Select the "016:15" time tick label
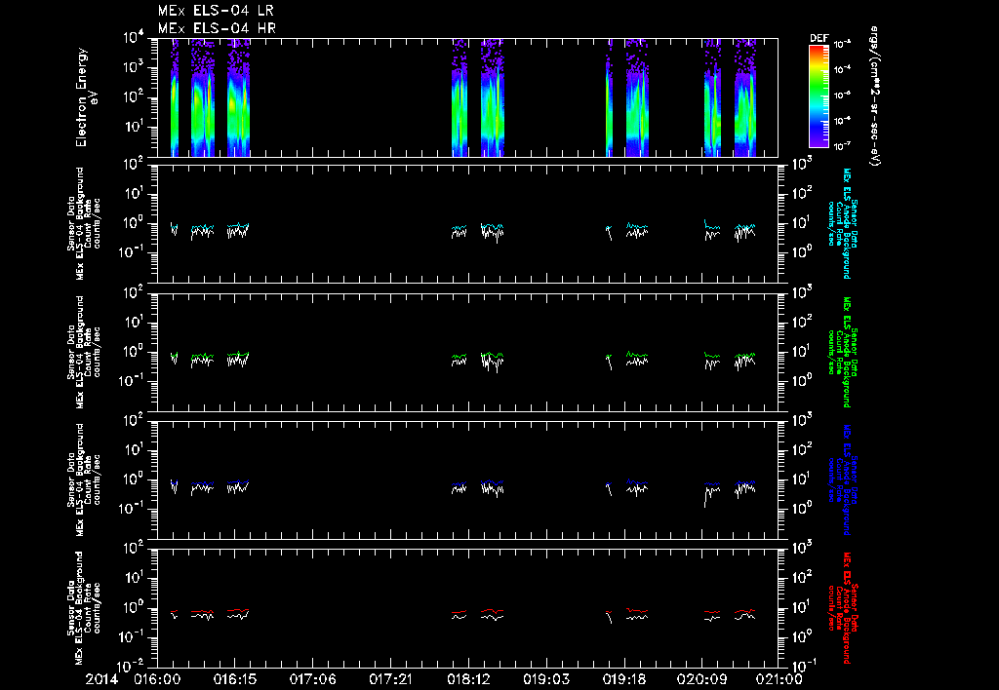Viewport: 999px width, 690px height. (234, 679)
